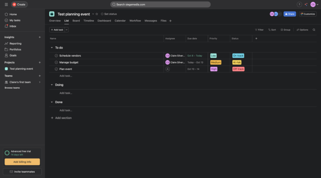Click Add task button

pos(57,30)
